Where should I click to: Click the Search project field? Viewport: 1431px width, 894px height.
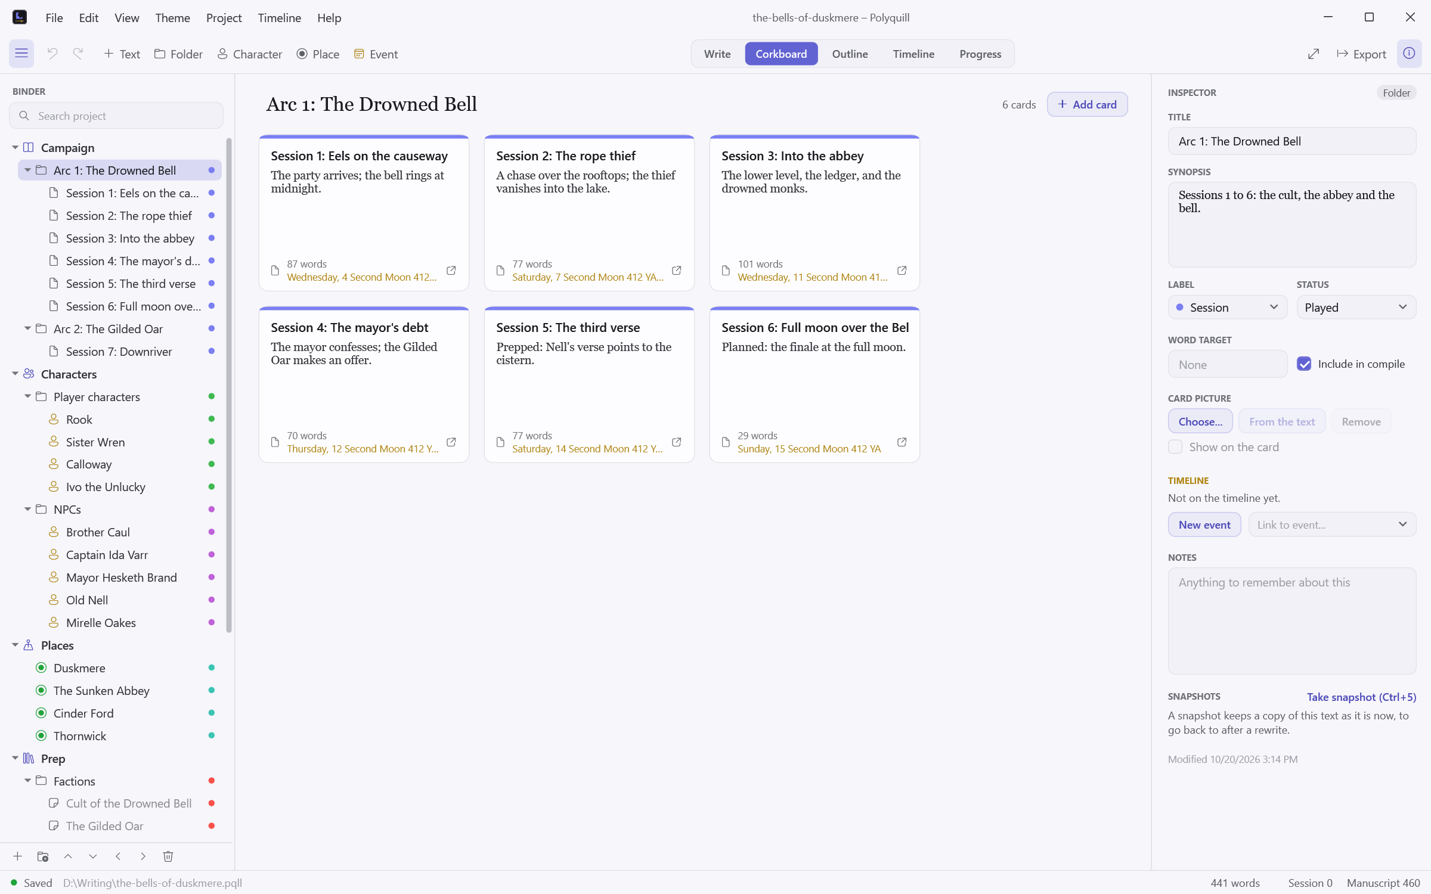[x=116, y=116]
